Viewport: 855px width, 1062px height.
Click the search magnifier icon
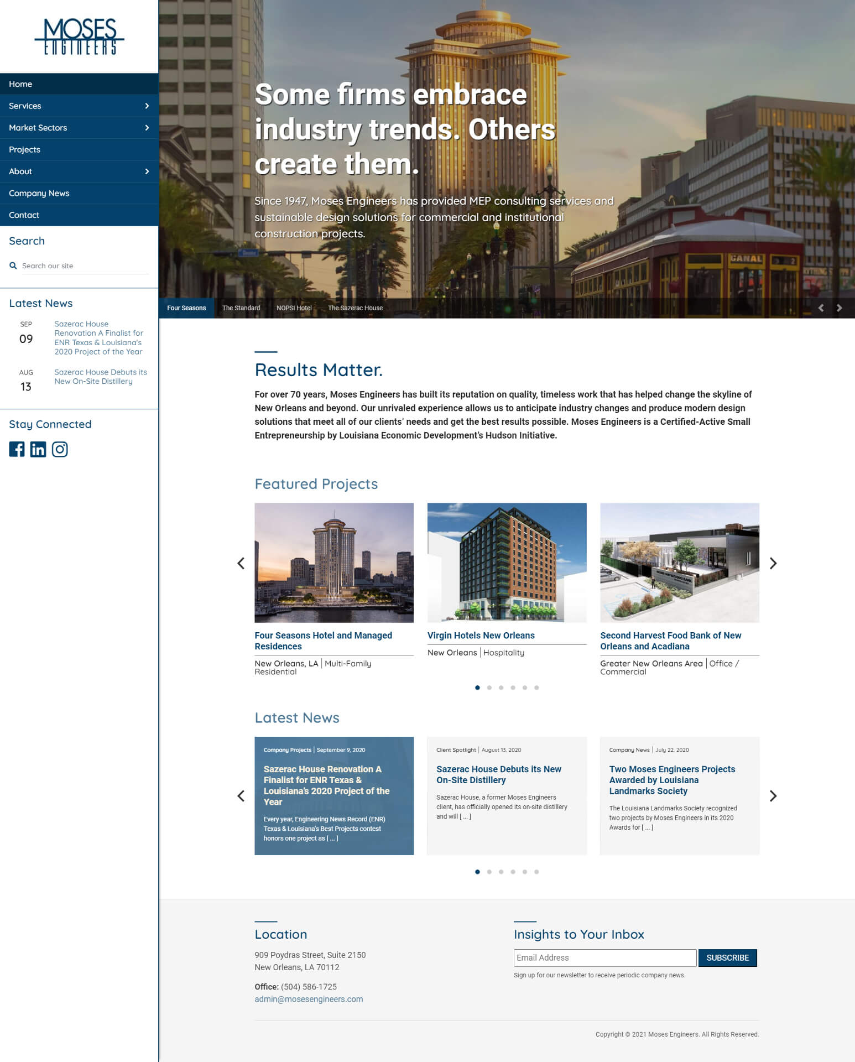click(13, 265)
